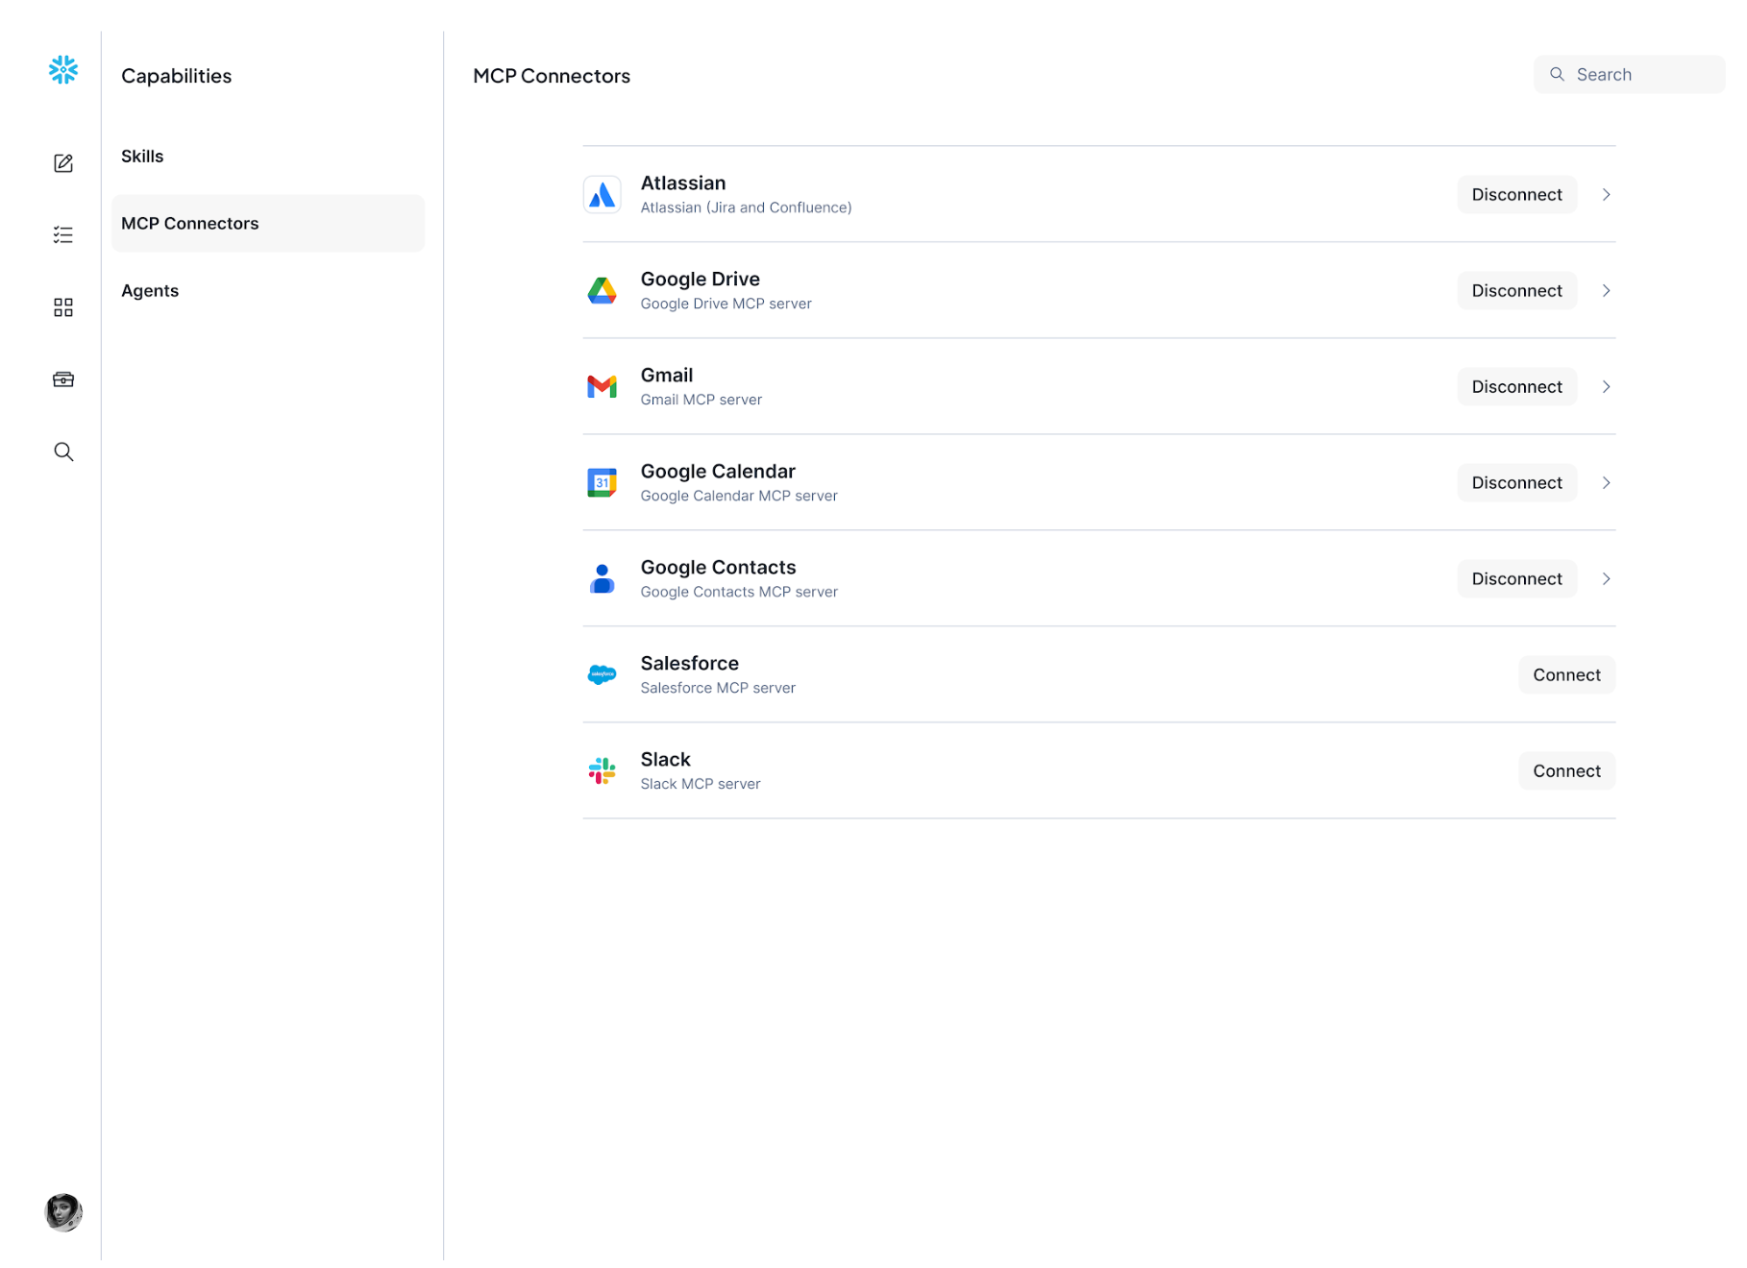
Task: Click the Slack logo icon
Action: click(603, 771)
